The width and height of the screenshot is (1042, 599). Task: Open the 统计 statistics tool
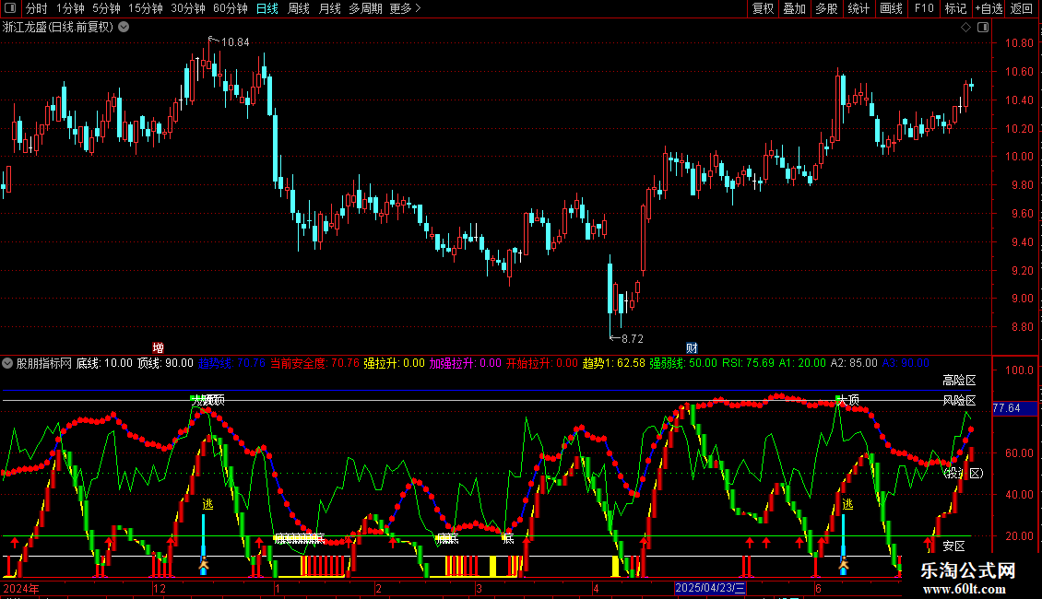(x=858, y=8)
